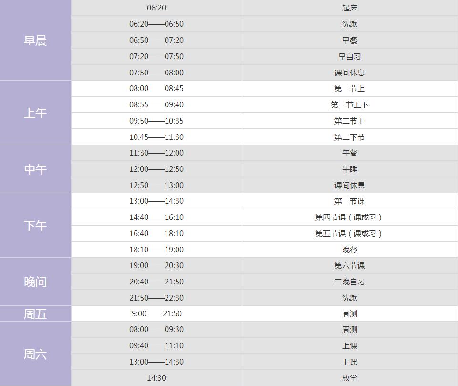This screenshot has height=386, width=458.
Task: Click the 9:00——21:50 time cell
Action: [x=156, y=313]
